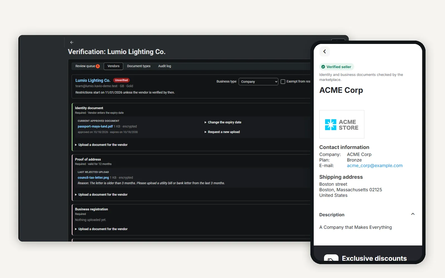Viewport: 445px width, 278px height.
Task: Expand Upload a document under Proof of address
Action: click(101, 195)
